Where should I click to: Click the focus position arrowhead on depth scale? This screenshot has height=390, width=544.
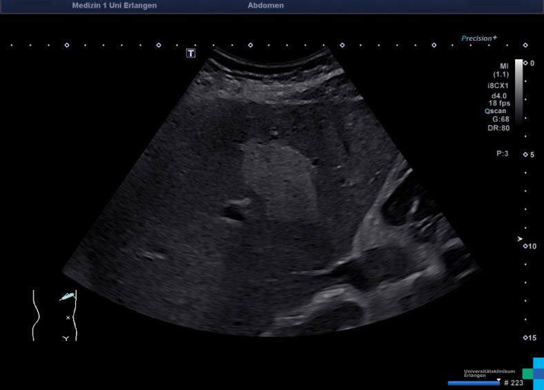point(520,238)
